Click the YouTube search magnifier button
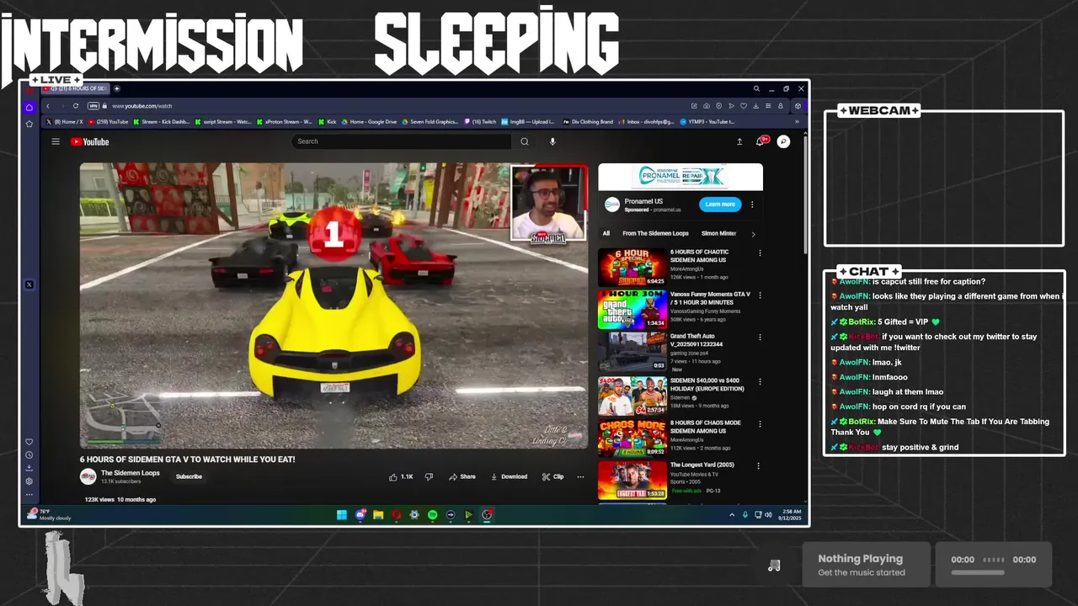The height and width of the screenshot is (606, 1078). [525, 141]
